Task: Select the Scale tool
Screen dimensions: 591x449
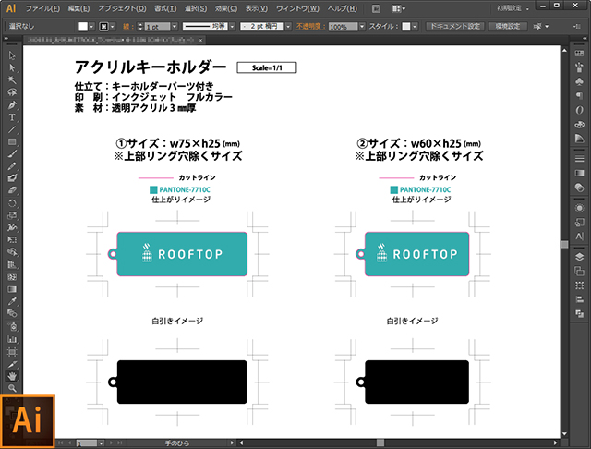Action: point(12,215)
